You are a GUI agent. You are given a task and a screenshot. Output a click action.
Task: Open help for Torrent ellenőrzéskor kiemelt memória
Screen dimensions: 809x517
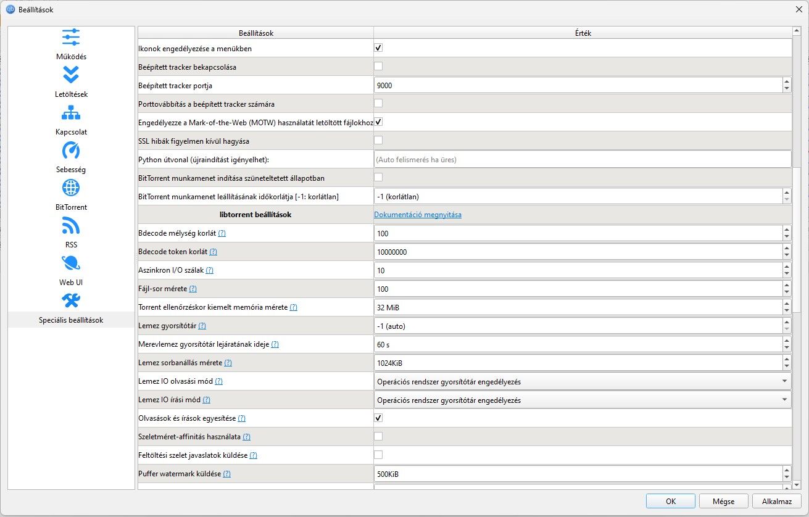click(294, 307)
